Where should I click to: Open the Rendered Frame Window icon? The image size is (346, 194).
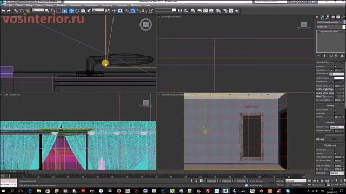click(231, 11)
